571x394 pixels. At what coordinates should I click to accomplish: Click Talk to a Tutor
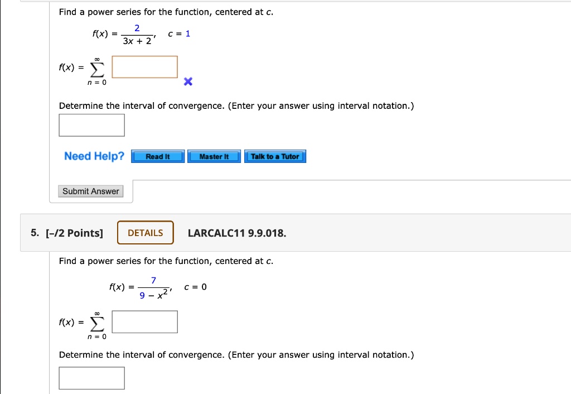point(275,156)
